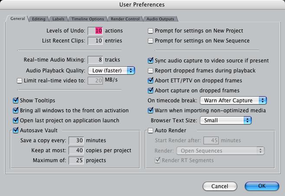This screenshot has width=285, height=196.
Task: Open the Labels tab
Action: coord(59,19)
